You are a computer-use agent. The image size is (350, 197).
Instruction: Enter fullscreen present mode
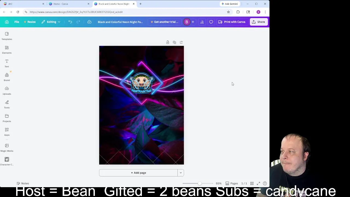pos(258,183)
